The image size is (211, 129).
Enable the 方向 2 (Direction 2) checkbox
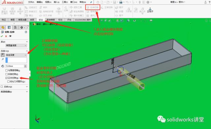click(2, 87)
